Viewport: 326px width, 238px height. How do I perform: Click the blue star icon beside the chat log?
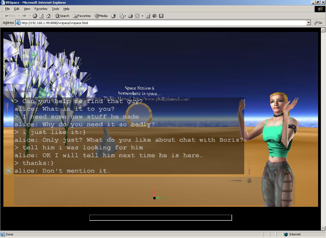(x=8, y=171)
